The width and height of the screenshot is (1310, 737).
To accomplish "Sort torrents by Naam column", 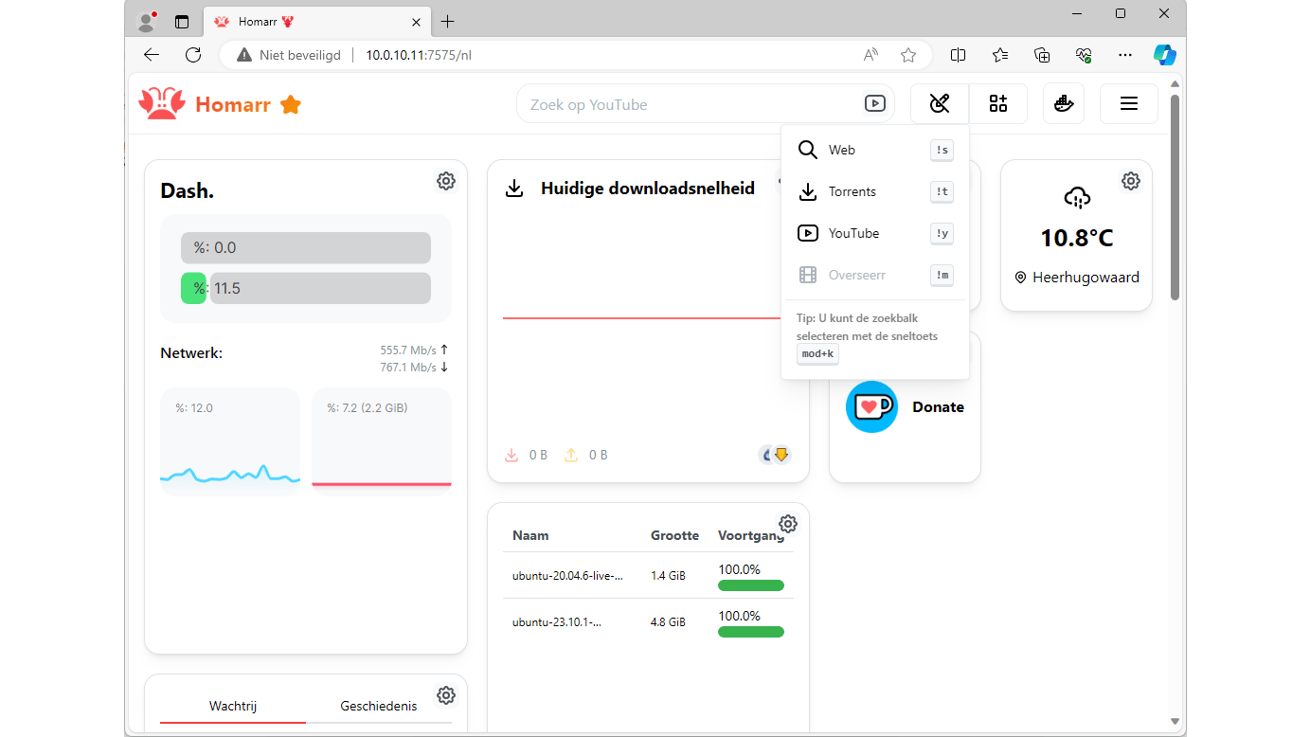I will click(530, 535).
